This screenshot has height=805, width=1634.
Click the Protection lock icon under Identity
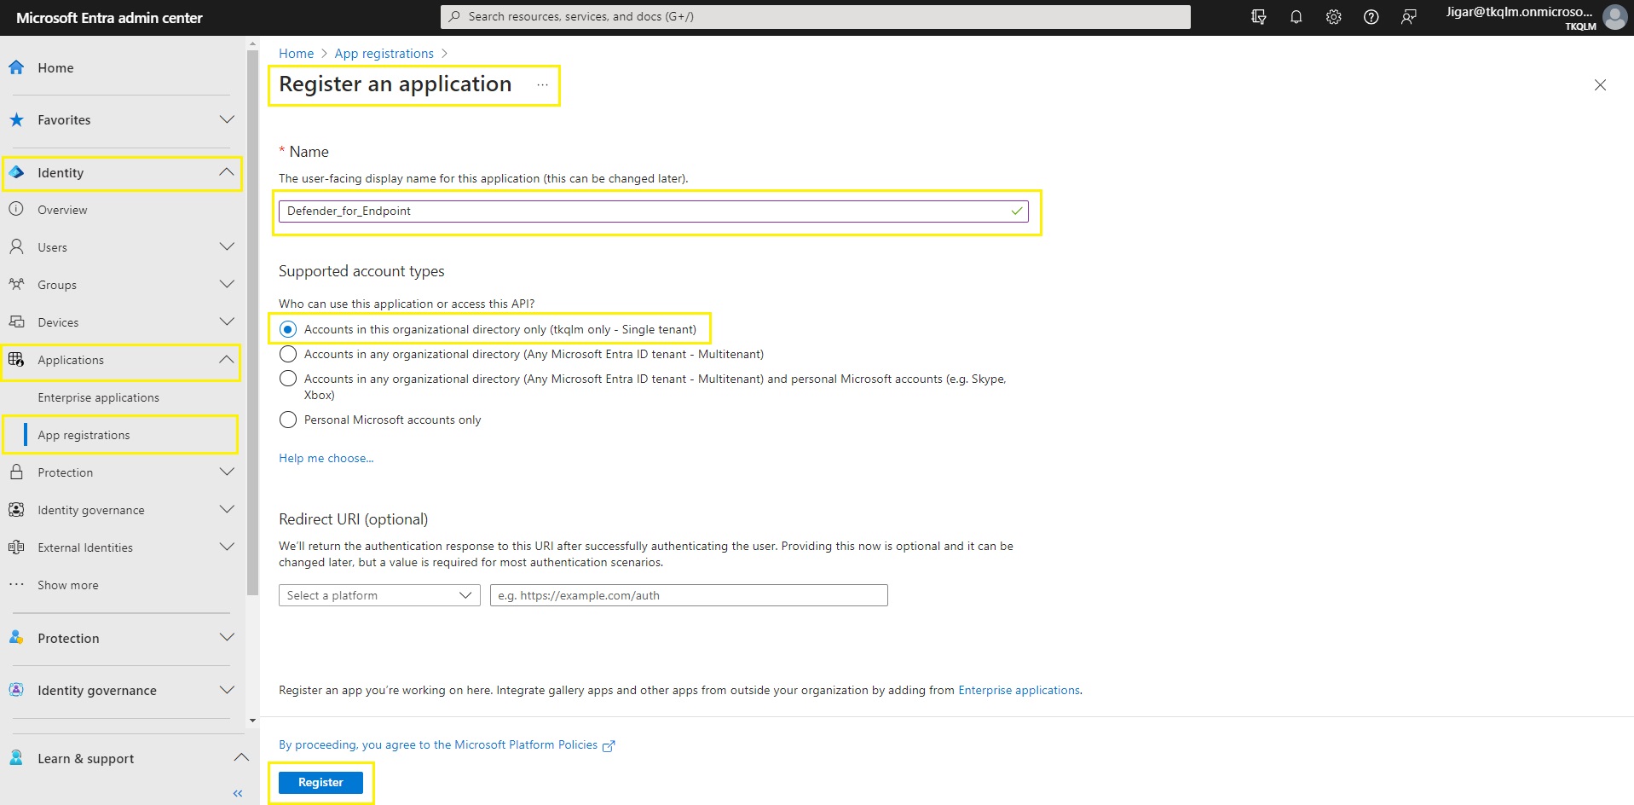[x=16, y=472]
